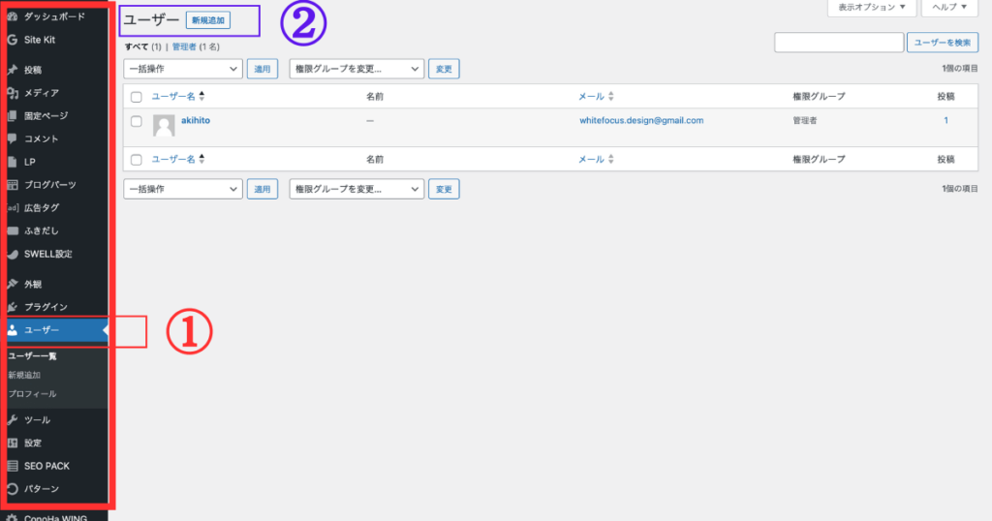Click the document icon beside LP
The image size is (992, 521).
point(13,162)
